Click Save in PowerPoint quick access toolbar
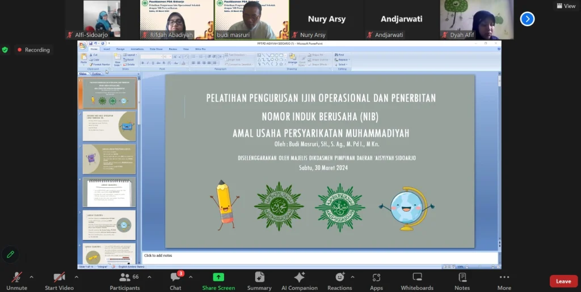 pyautogui.click(x=90, y=44)
